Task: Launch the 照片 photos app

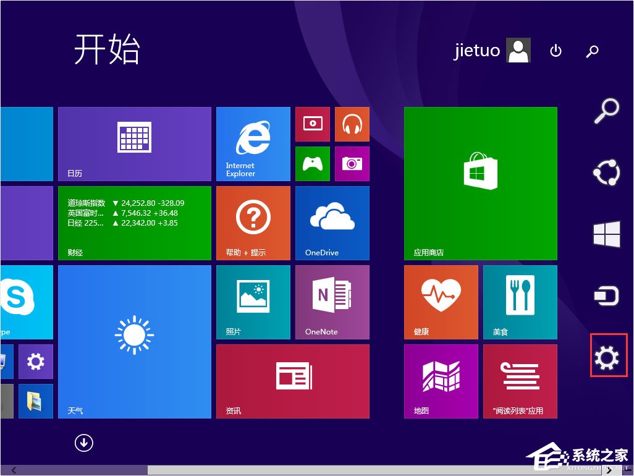Action: pyautogui.click(x=253, y=302)
